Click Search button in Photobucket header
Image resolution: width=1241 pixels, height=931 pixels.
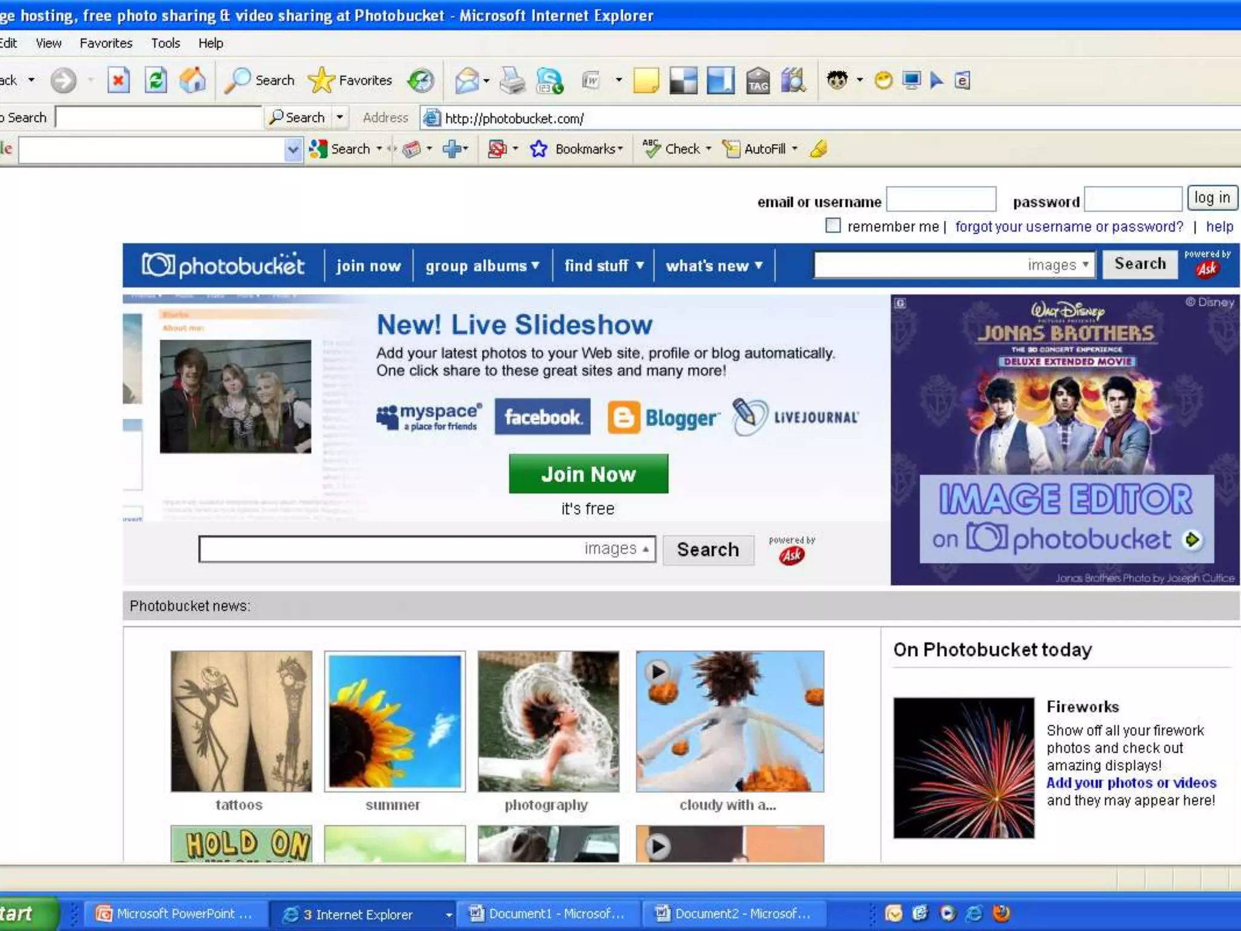1140,264
